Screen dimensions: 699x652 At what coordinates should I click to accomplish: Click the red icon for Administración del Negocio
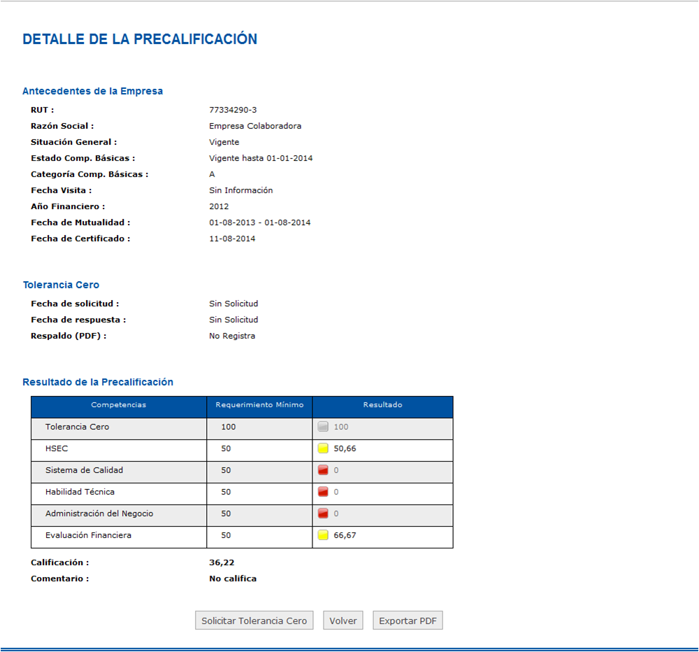pyautogui.click(x=323, y=513)
